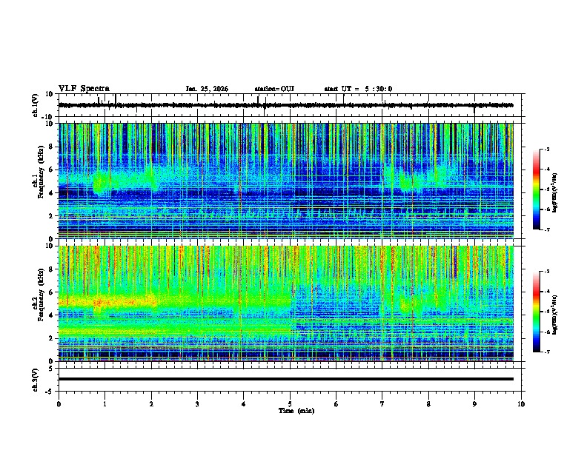Click the "6" kHz tick on the ch.2 spectrogram

52,292
